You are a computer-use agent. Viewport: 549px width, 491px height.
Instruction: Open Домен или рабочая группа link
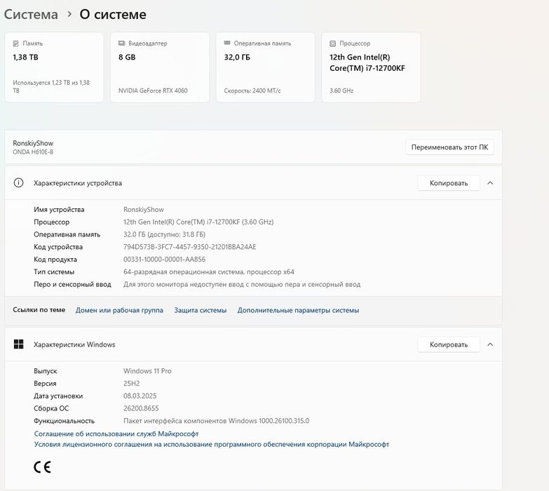119,310
